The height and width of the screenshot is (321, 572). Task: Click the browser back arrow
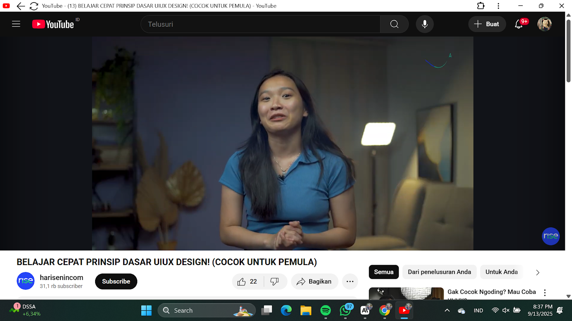pyautogui.click(x=21, y=6)
